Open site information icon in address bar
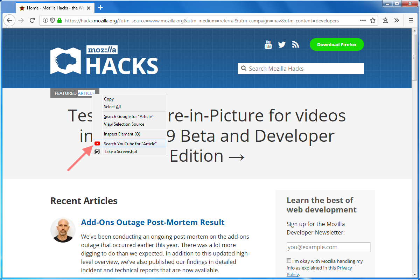 (45, 21)
